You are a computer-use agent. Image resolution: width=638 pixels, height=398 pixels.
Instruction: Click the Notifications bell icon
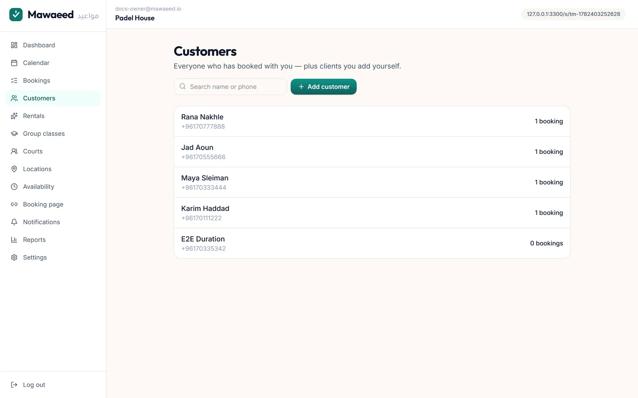pyautogui.click(x=14, y=222)
